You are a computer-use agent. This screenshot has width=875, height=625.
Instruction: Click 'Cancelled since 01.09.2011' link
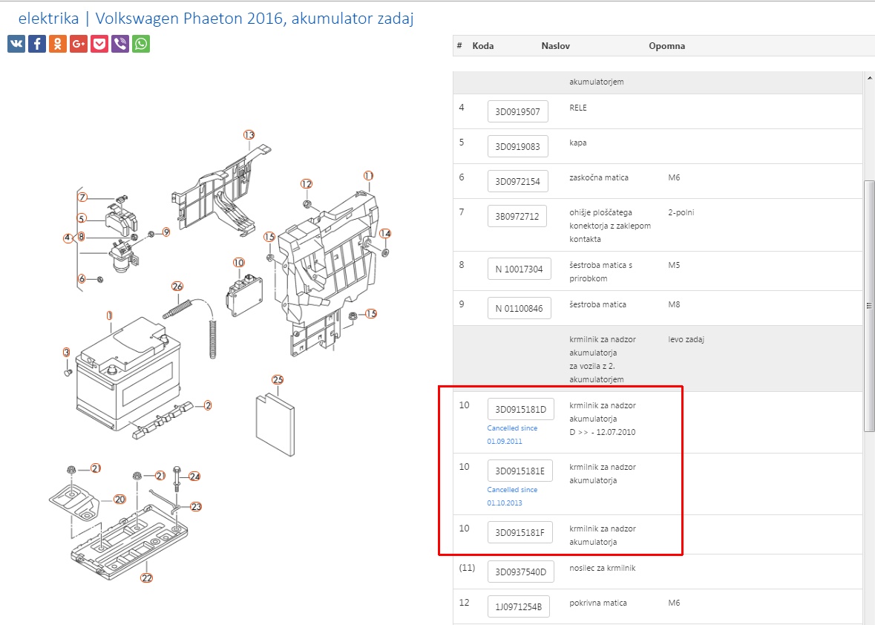click(x=512, y=434)
